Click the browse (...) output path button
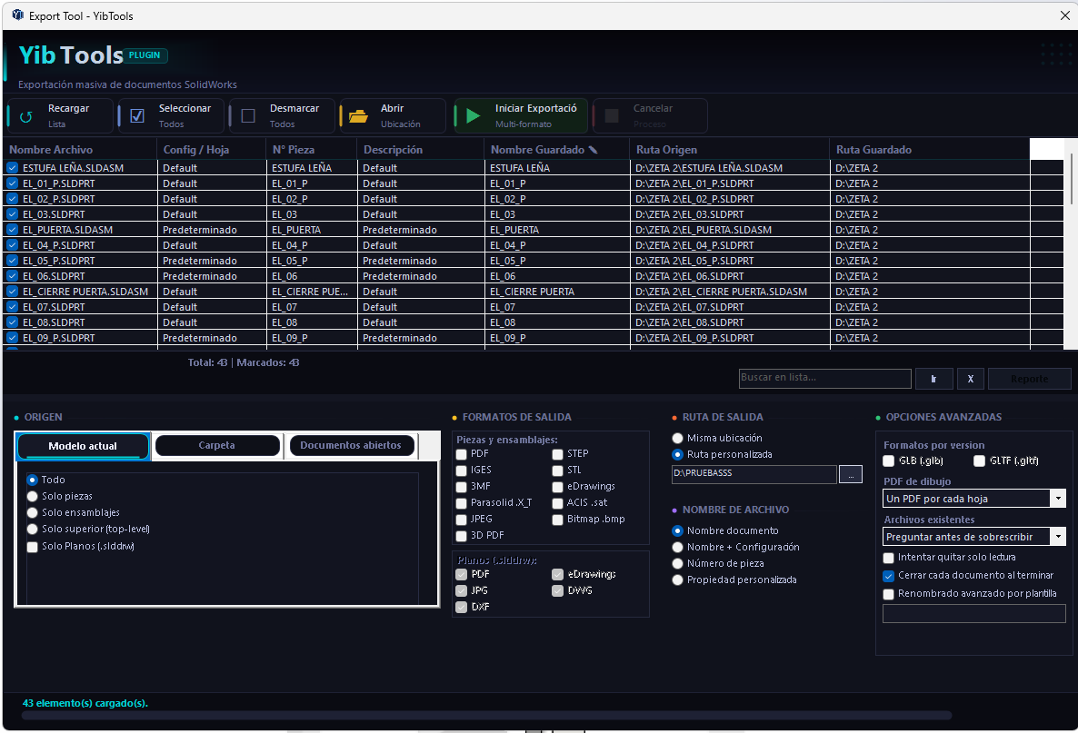1078x733 pixels. (x=851, y=475)
